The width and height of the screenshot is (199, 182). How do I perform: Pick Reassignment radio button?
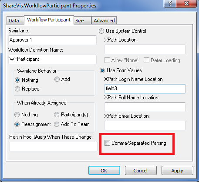pos(17,124)
